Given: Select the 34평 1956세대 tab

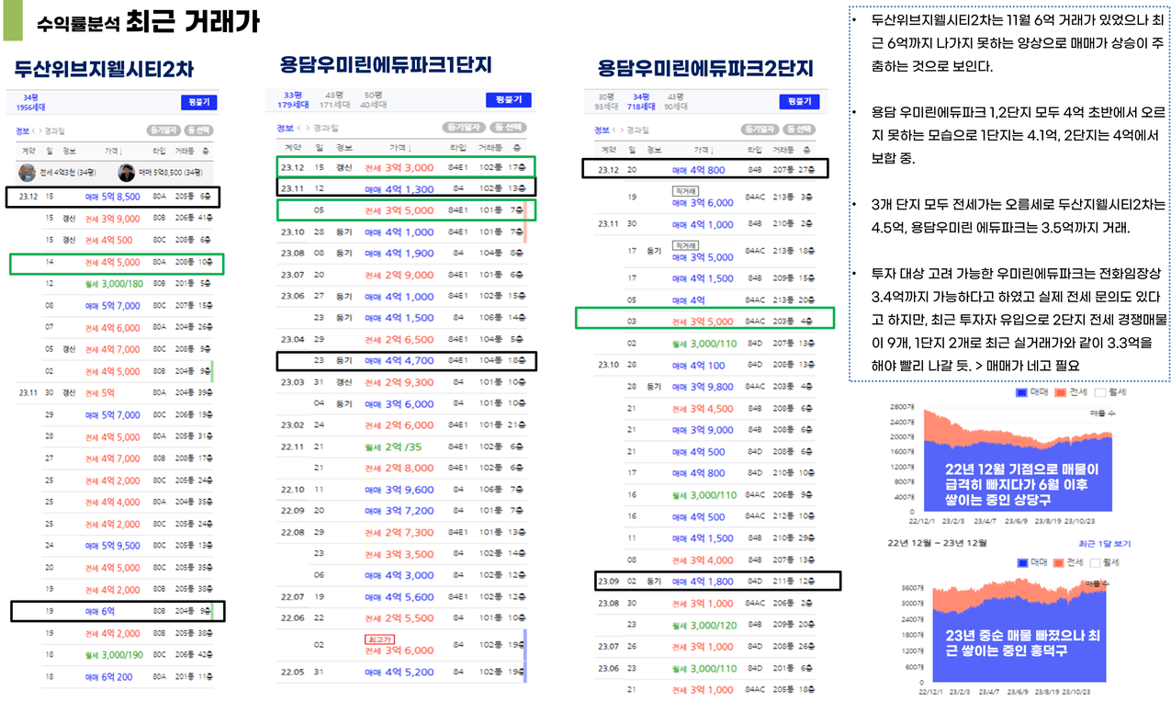Looking at the screenshot, I should tap(29, 102).
